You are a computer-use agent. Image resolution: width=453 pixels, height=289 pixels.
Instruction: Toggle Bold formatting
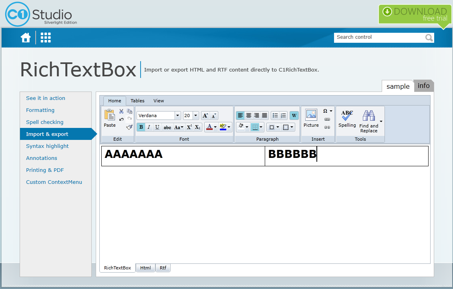pos(141,127)
